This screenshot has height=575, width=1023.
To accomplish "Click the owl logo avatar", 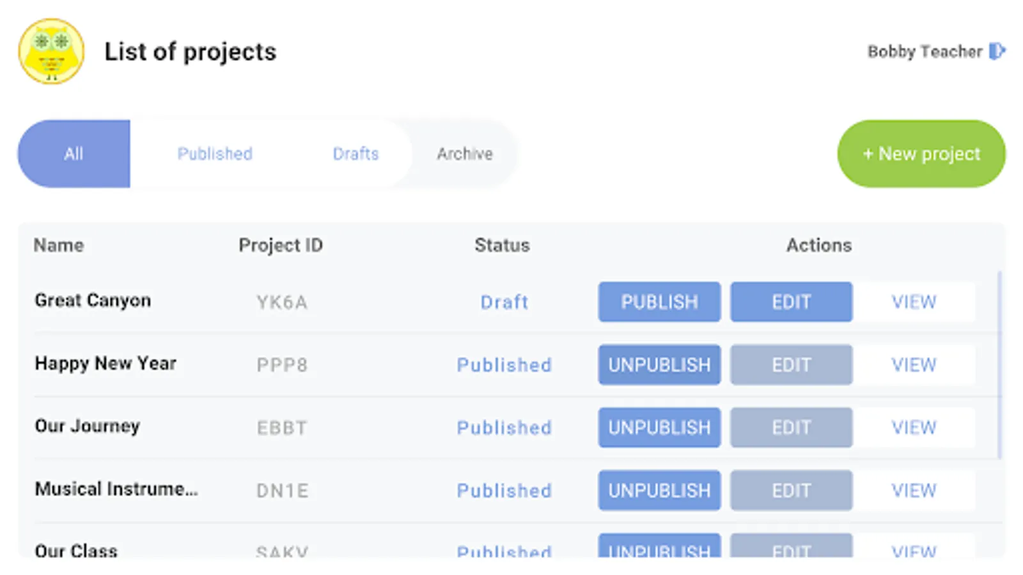I will click(51, 51).
